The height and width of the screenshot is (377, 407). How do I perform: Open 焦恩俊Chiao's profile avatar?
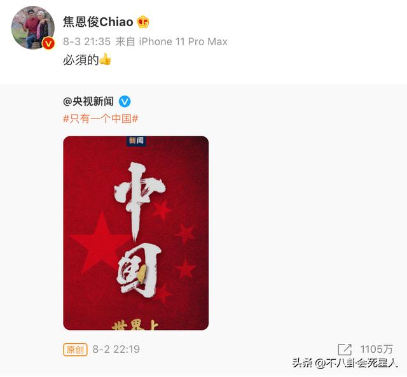pos(33,27)
